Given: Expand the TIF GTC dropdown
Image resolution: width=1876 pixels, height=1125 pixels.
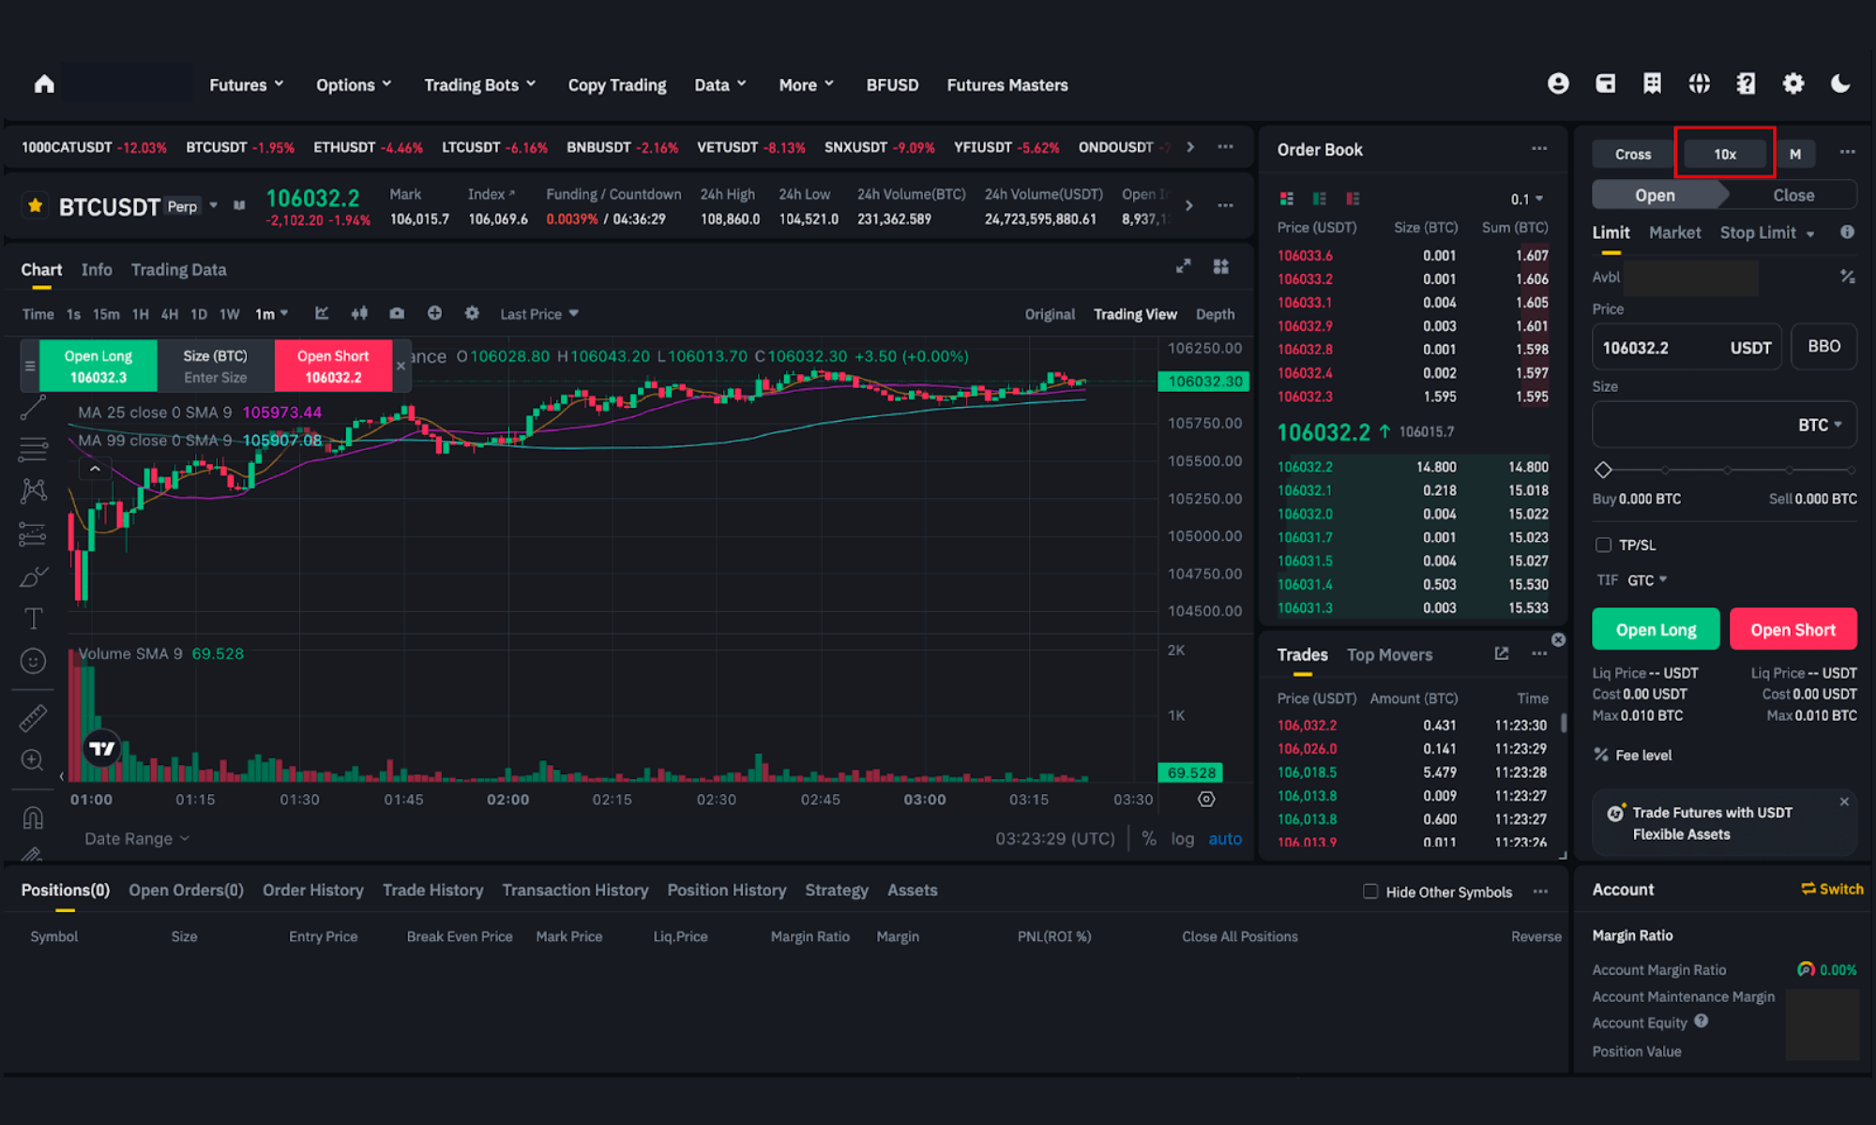Looking at the screenshot, I should (1646, 580).
